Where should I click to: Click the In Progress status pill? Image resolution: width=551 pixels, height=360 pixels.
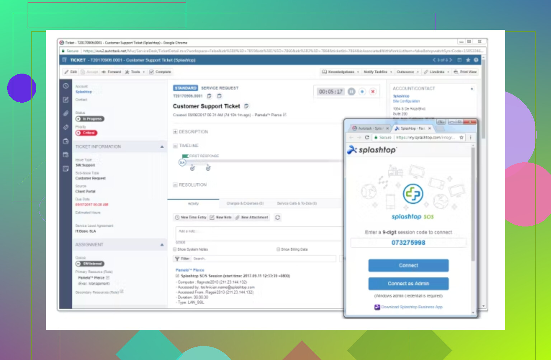[x=90, y=119]
